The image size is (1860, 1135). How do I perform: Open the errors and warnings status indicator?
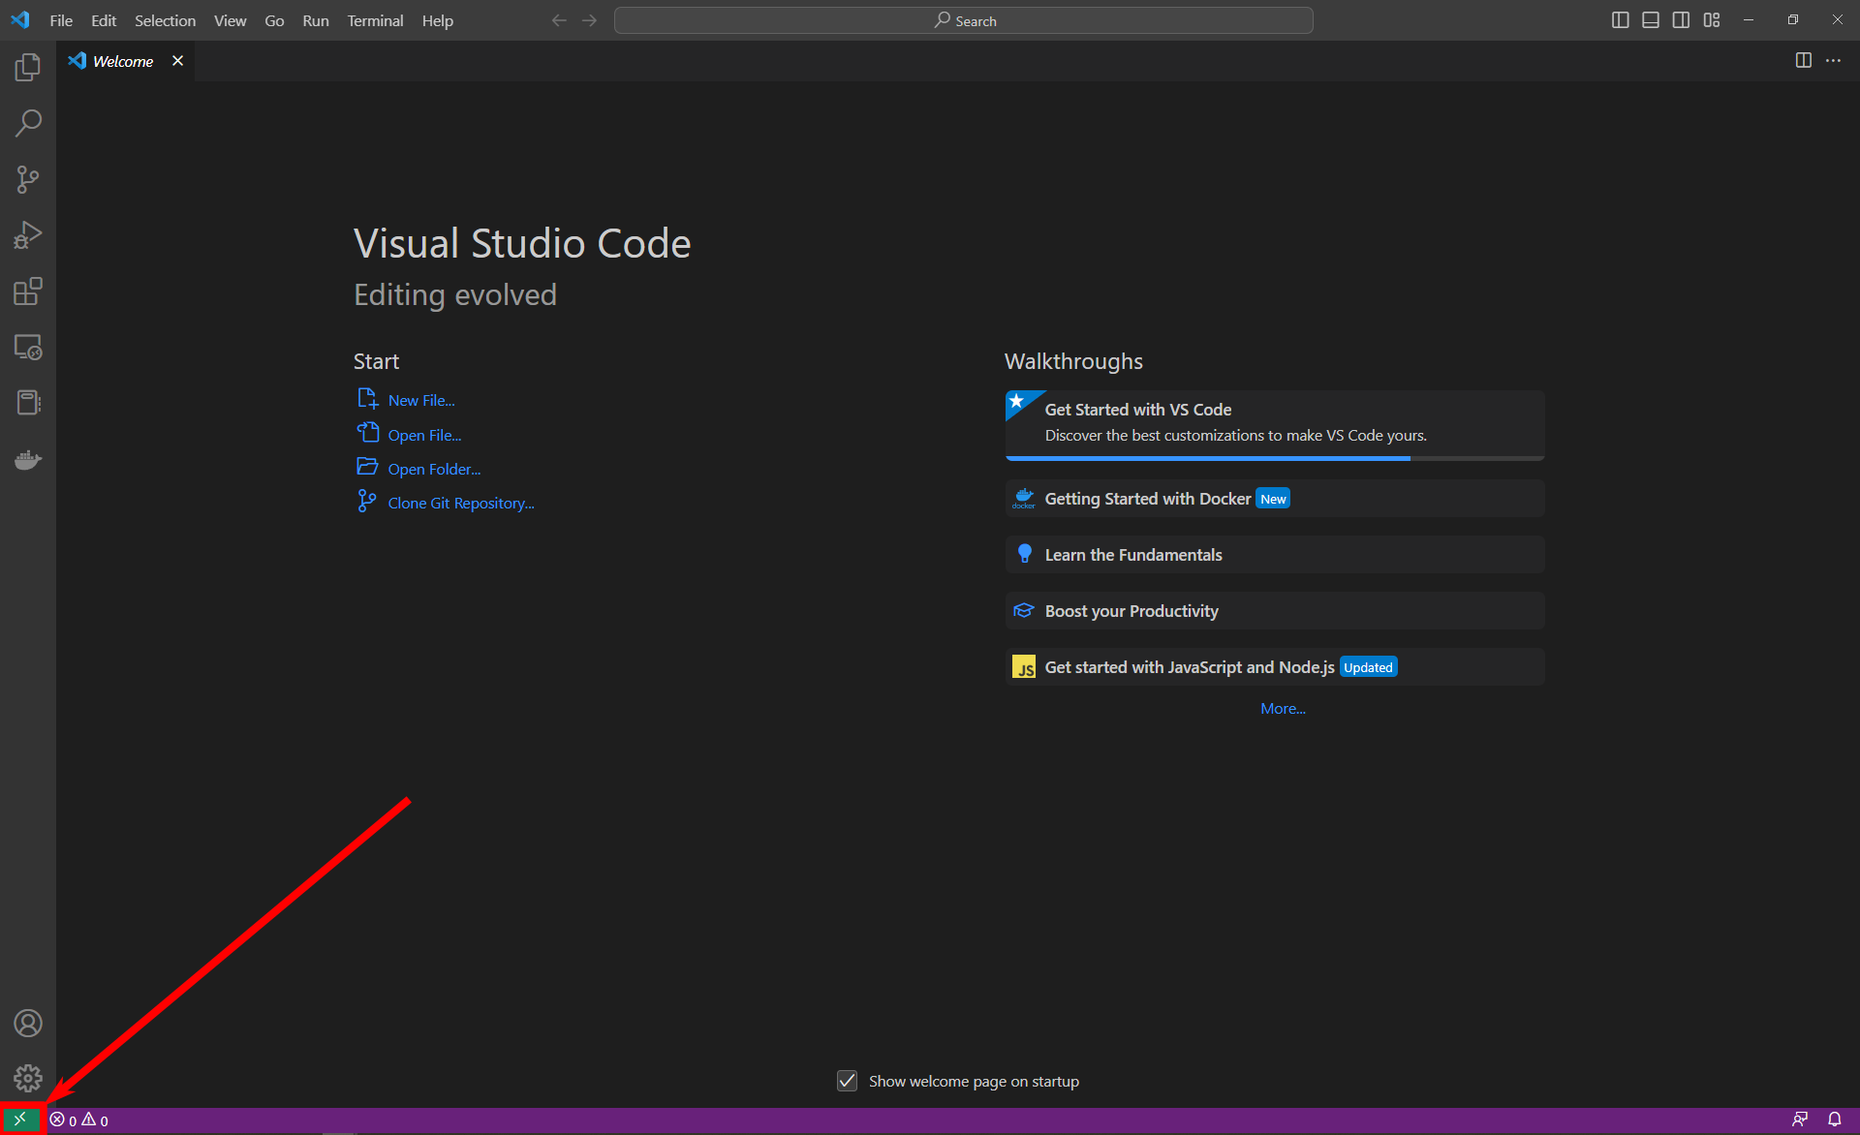[x=79, y=1120]
